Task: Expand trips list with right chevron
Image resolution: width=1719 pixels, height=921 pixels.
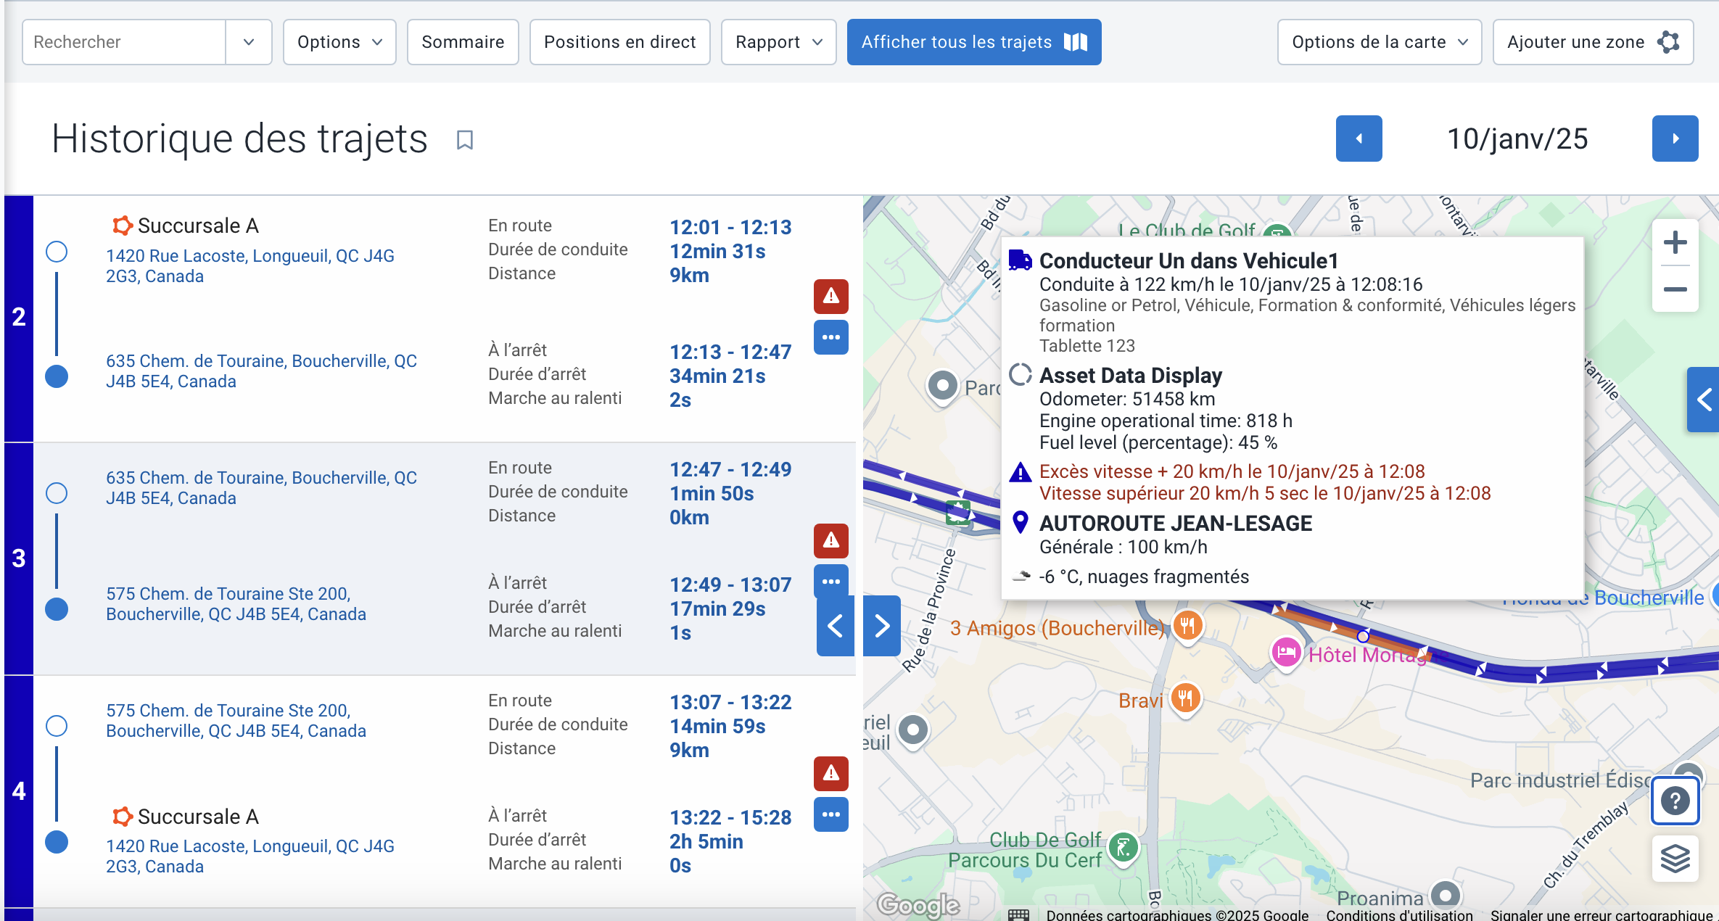Action: 882,626
